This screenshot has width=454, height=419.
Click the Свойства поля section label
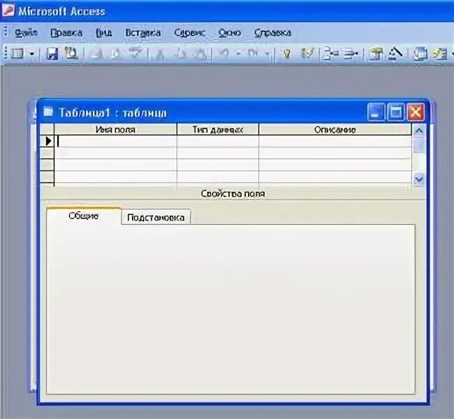coord(233,193)
